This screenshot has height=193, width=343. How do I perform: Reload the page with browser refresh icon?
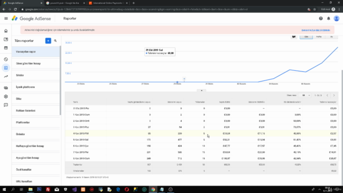click(x=16, y=10)
